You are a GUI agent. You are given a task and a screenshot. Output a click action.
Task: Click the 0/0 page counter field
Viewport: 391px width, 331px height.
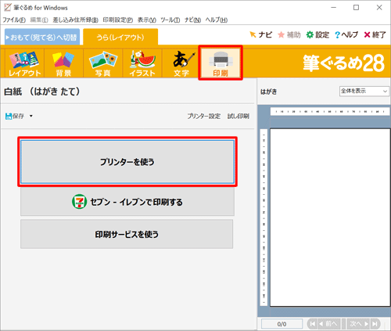(x=282, y=324)
